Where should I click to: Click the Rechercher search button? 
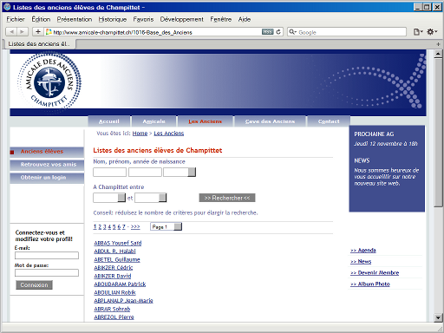(x=227, y=198)
